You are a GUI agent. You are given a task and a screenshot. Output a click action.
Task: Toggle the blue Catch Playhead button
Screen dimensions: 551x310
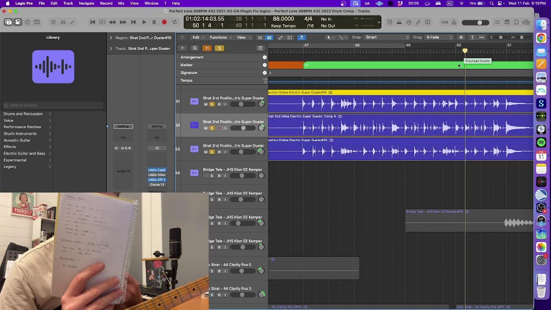pyautogui.click(x=302, y=37)
